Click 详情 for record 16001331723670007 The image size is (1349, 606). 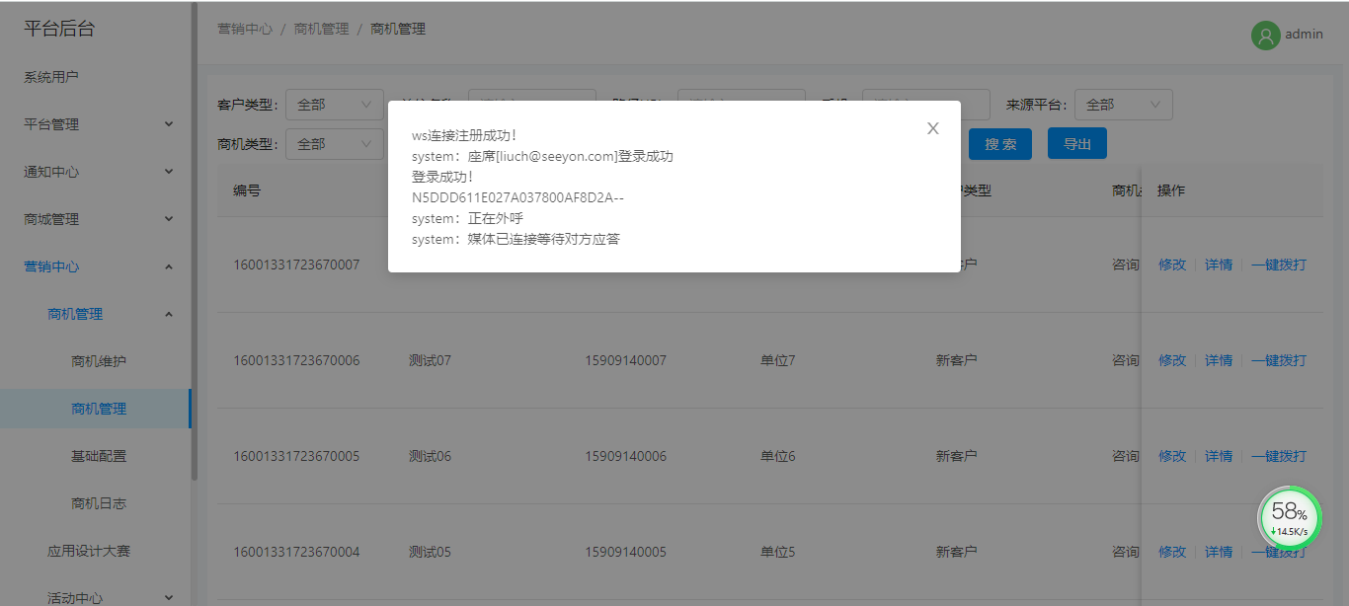pos(1219,265)
